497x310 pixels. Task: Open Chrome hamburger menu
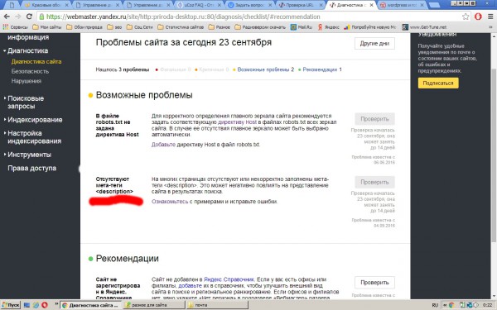pos(490,17)
